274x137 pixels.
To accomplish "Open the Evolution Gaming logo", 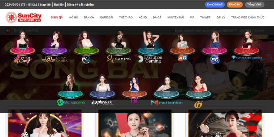I will (150, 59).
